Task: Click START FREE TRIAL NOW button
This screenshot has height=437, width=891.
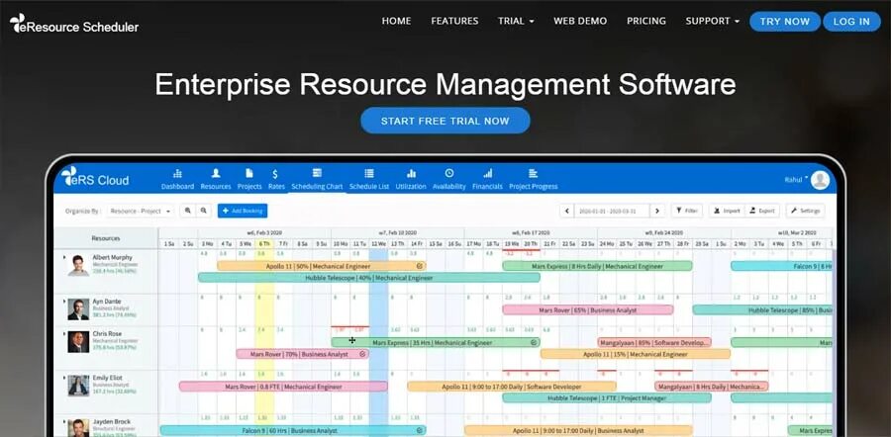Action: coord(445,121)
